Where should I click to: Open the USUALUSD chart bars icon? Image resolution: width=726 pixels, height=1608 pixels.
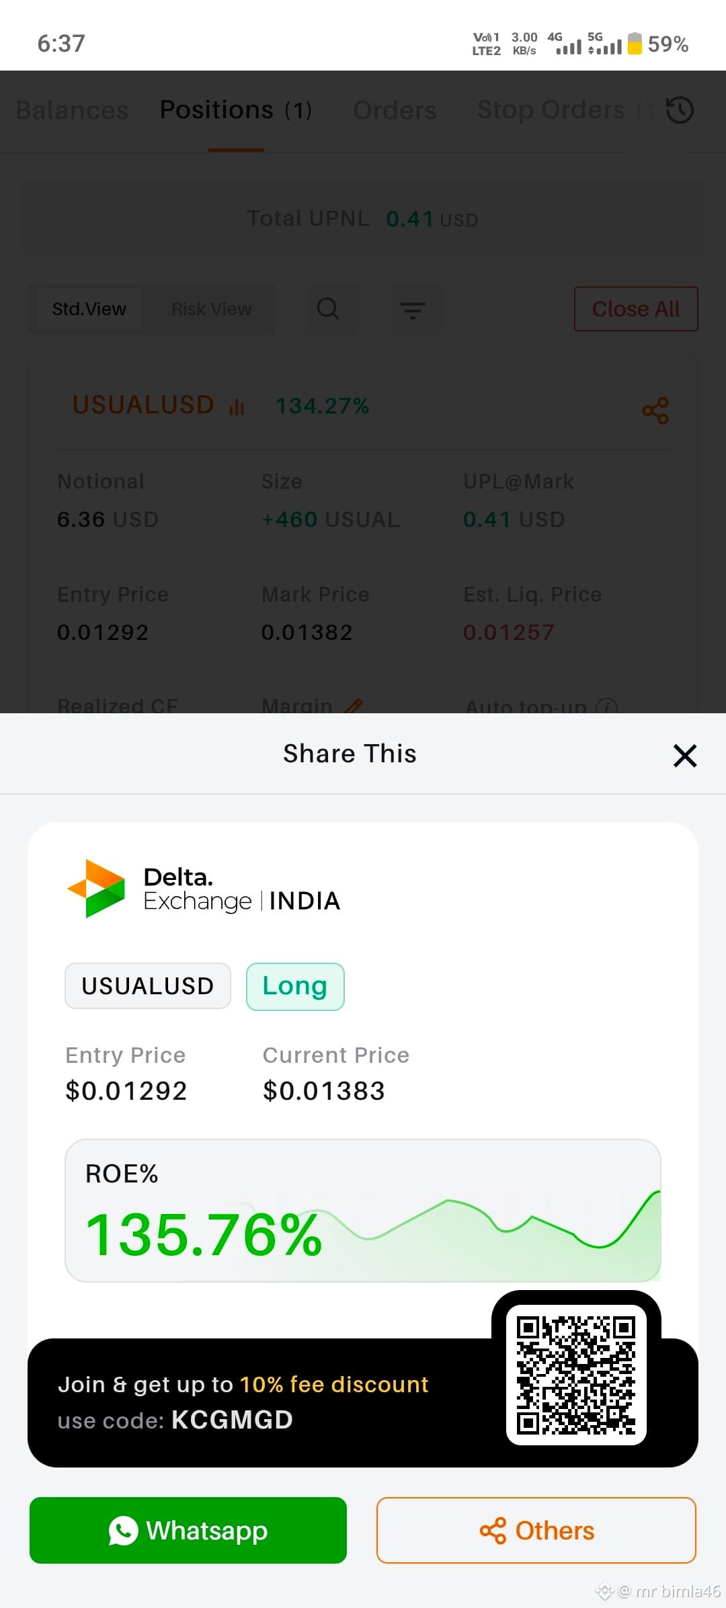[x=237, y=407]
